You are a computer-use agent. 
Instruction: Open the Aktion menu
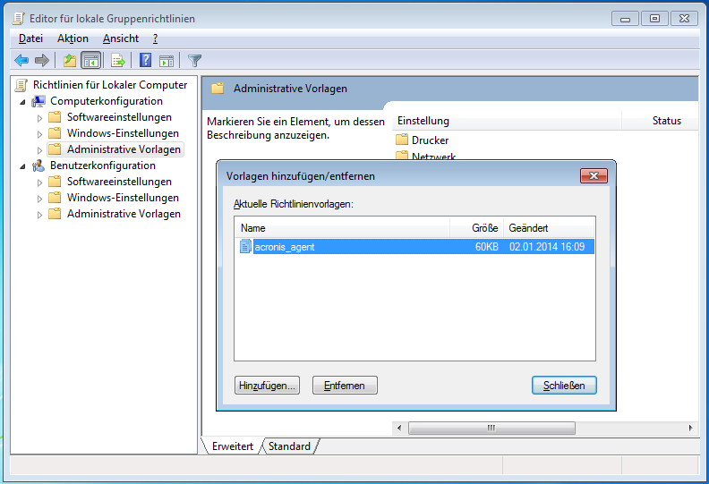[x=73, y=38]
